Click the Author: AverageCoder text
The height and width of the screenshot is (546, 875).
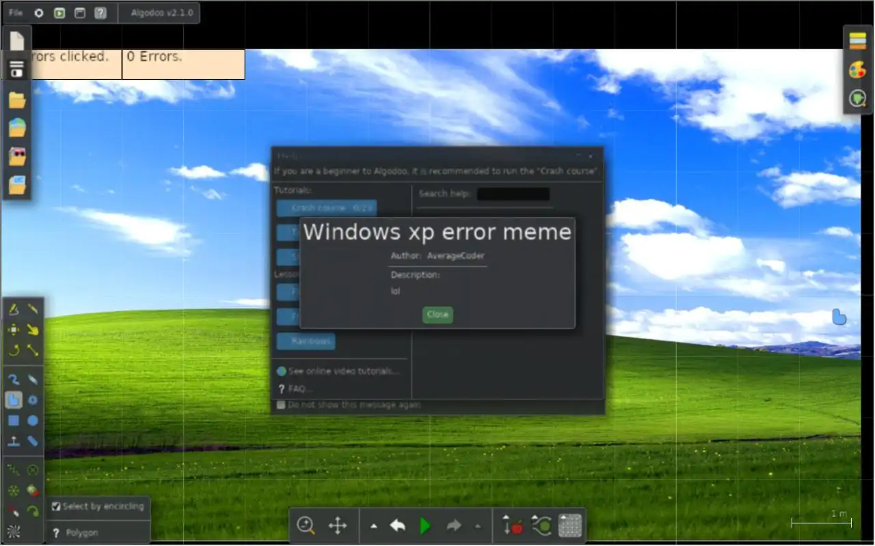(x=437, y=256)
